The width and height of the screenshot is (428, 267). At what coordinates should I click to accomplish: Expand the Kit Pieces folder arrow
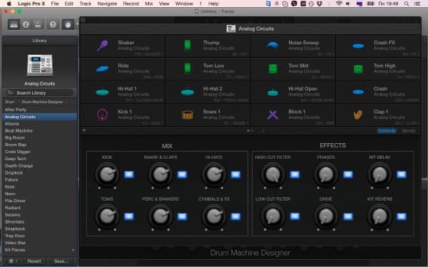tap(73, 250)
